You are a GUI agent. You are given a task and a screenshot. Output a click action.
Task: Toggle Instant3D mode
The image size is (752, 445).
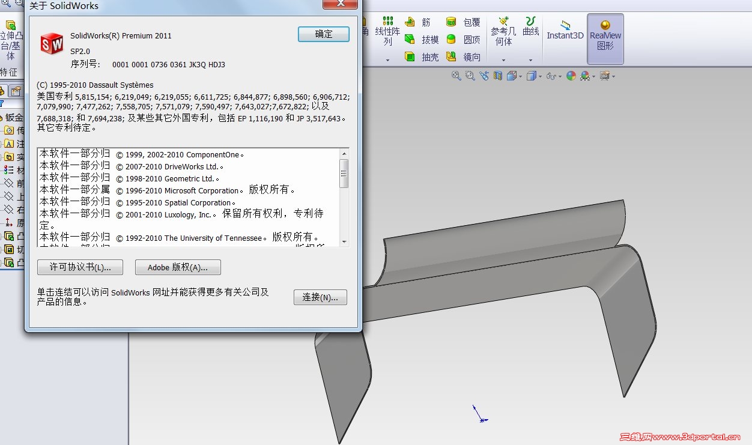[x=565, y=30]
